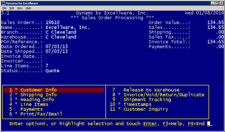Click Date Shipped value 07/03/13
The image size is (225, 132).
click(x=56, y=51)
